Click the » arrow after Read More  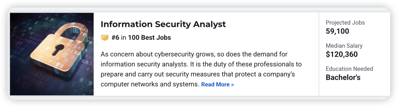(232, 84)
